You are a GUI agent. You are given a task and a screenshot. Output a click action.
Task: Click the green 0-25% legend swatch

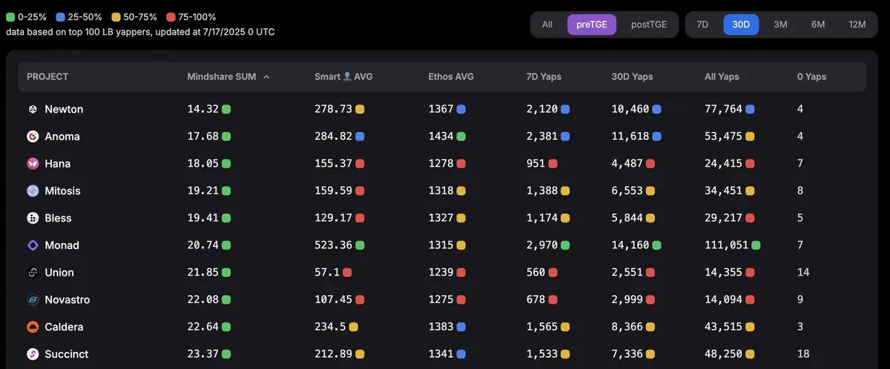click(10, 16)
